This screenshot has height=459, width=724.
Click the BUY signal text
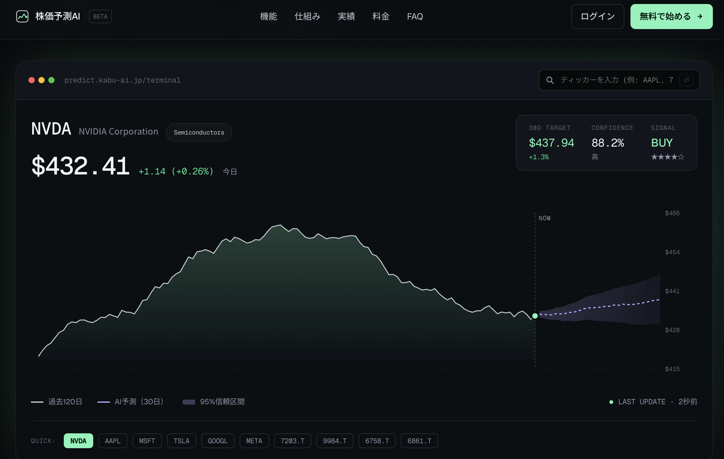[x=662, y=143]
